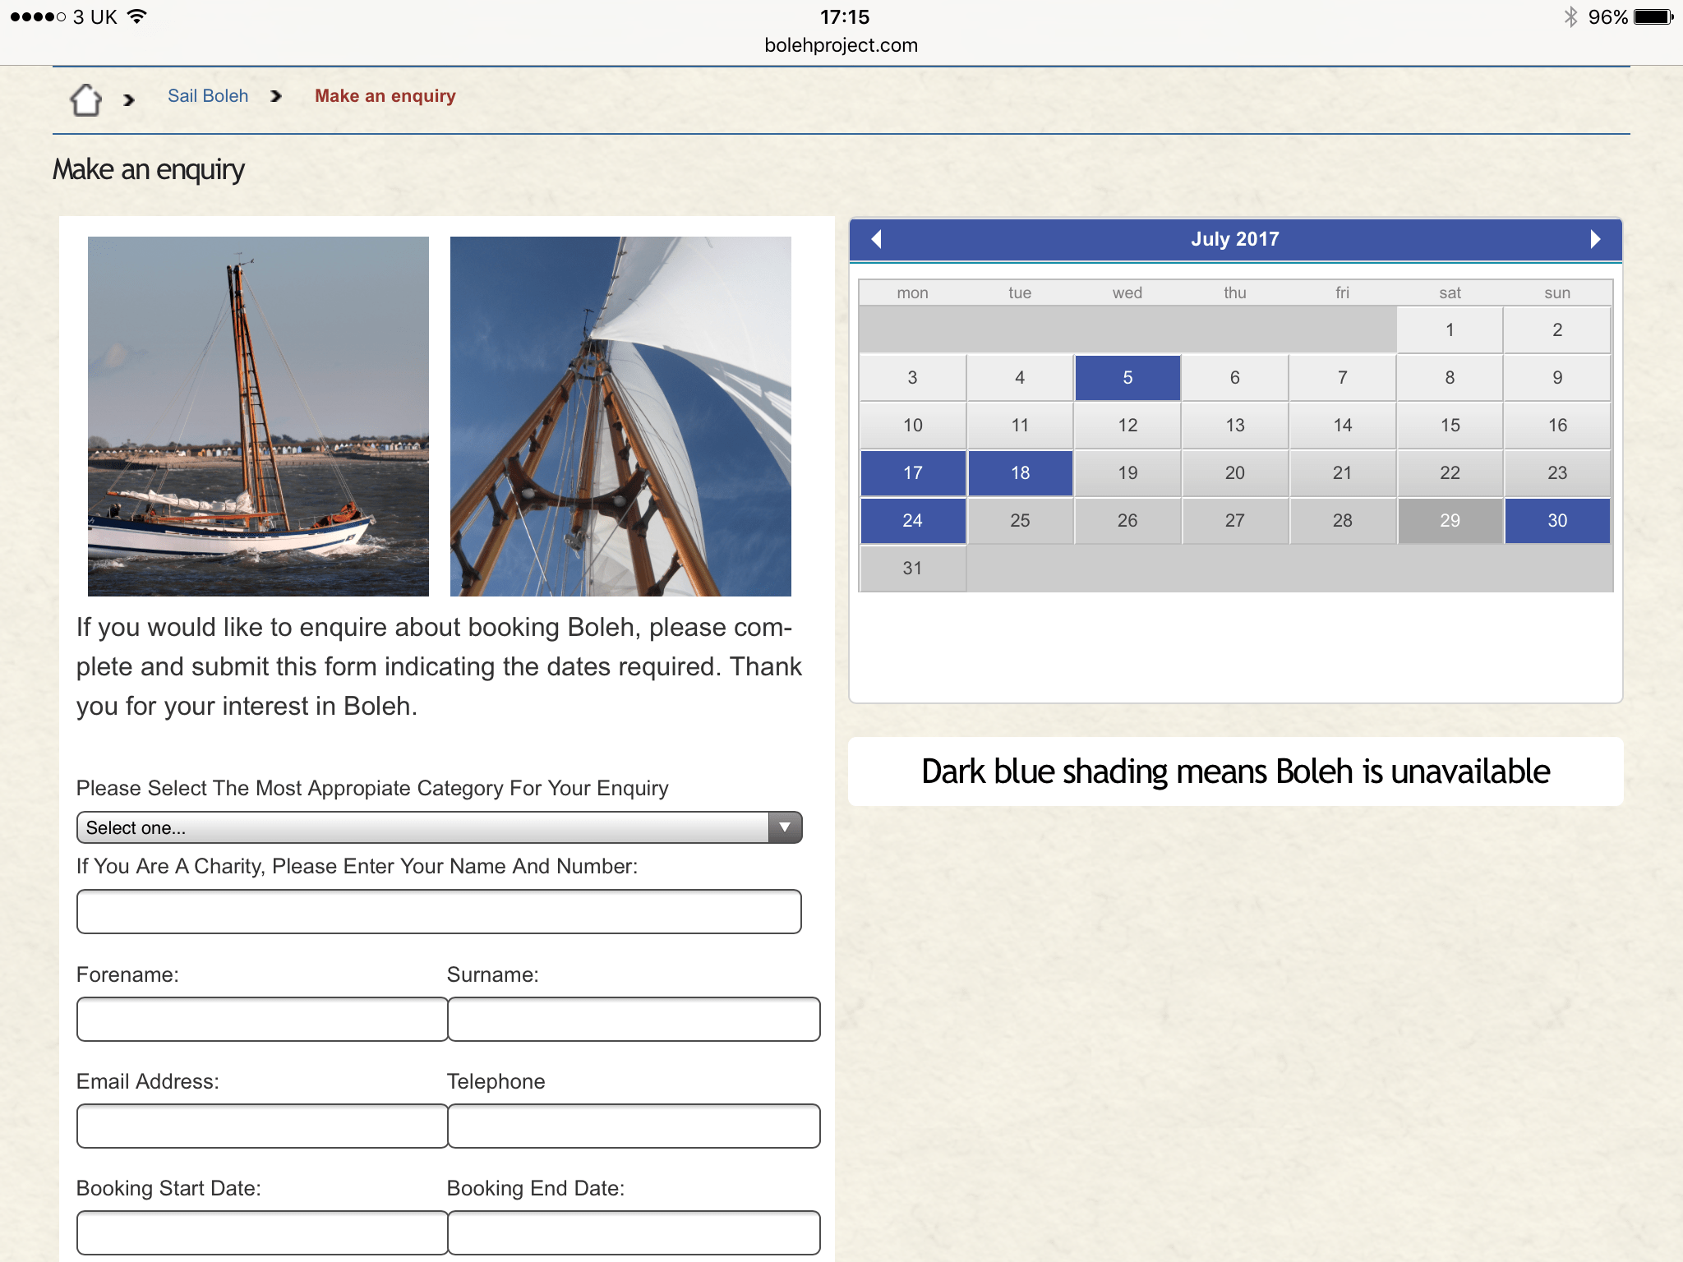1683x1262 pixels.
Task: Select July 1 calendar cell
Action: (1450, 329)
